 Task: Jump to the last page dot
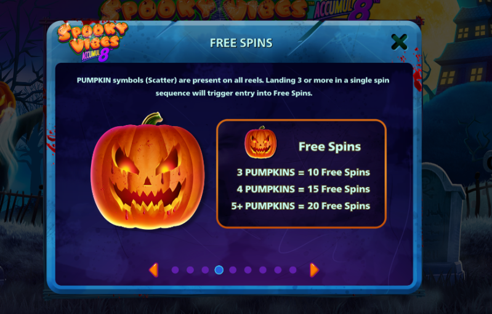(x=292, y=270)
